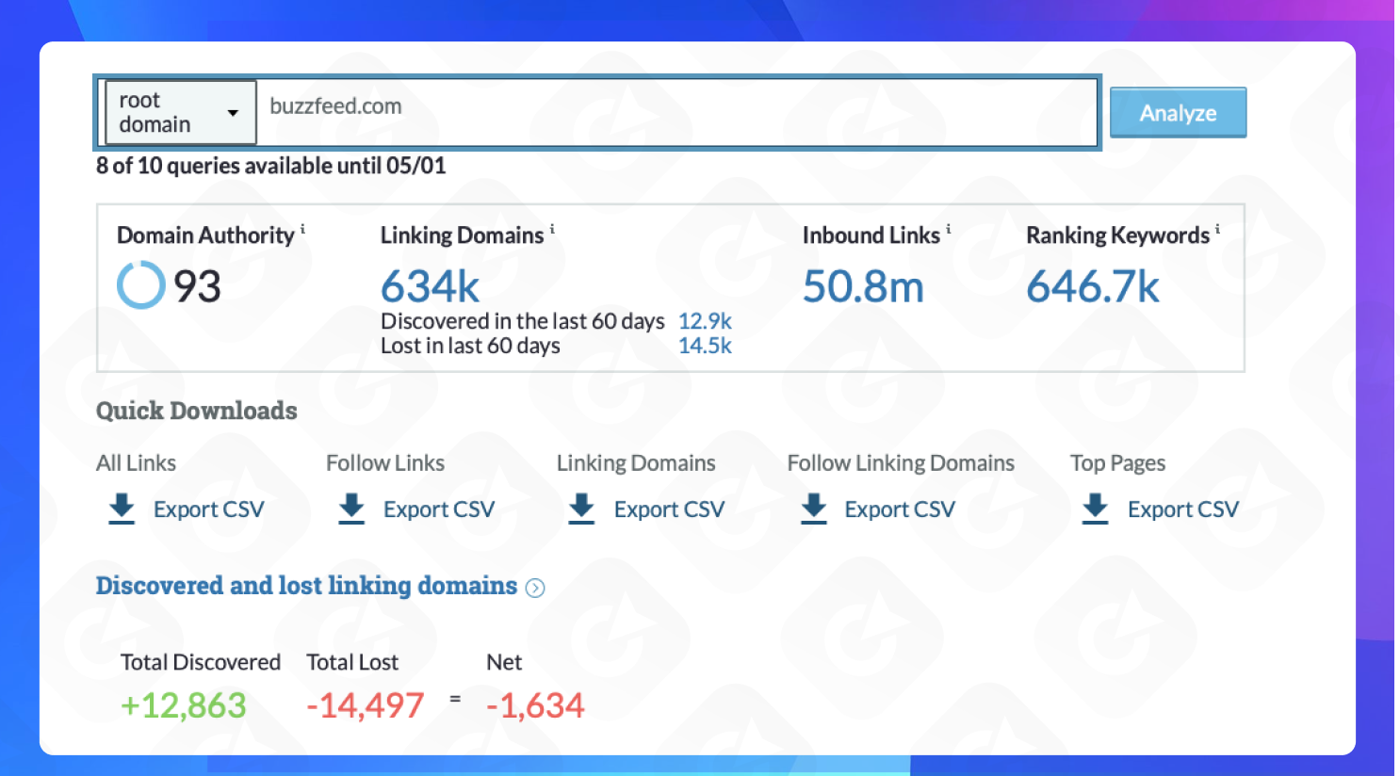Click download icon under Linking Domains downloads
Viewport: 1400px width, 776px height.
[582, 509]
